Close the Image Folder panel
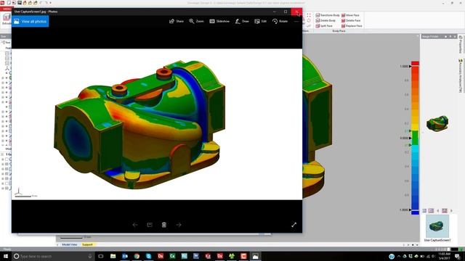Screen dimensions: 465x261 point(455,36)
